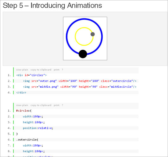The image size is (168, 157).
Task: Click the code line containing 'outer.png'
Action: (80, 81)
